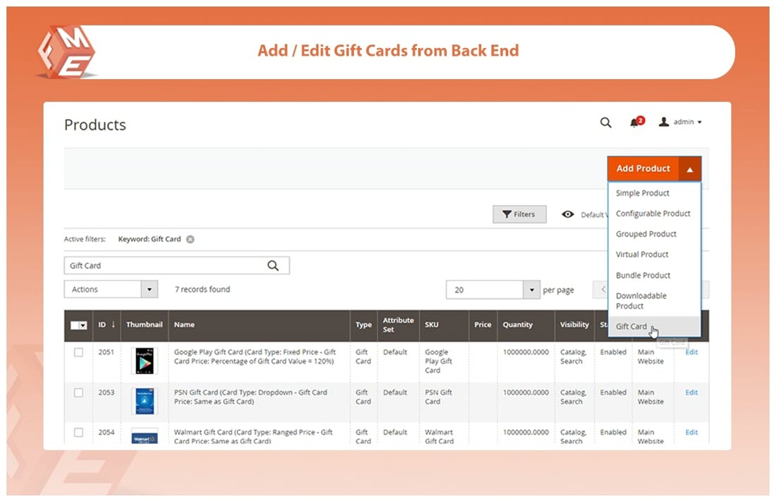This screenshot has width=776, height=502.
Task: Click the FME logo
Action: [x=66, y=52]
